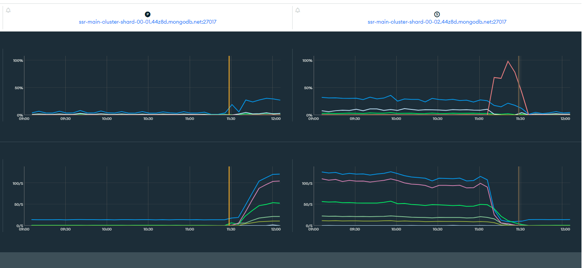Click 10:30 time label under secondary ops/sec chart
Viewport: 586px width, 268px height.
(437, 229)
